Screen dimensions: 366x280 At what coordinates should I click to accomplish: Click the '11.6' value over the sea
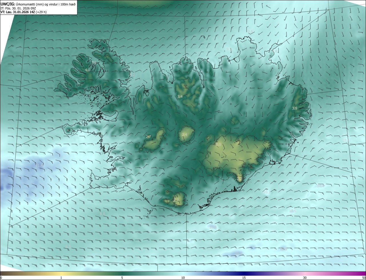39,165
